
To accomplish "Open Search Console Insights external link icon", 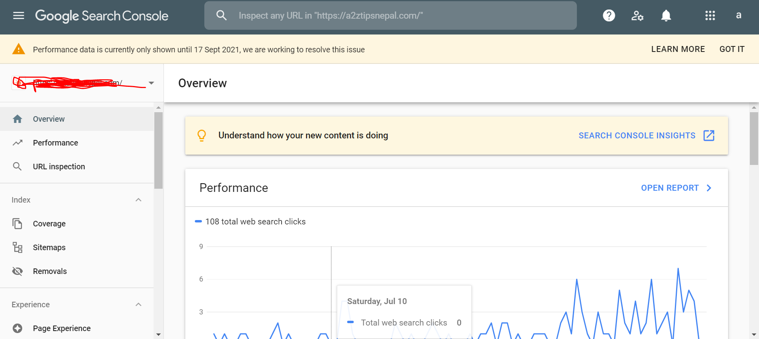I will click(x=709, y=136).
